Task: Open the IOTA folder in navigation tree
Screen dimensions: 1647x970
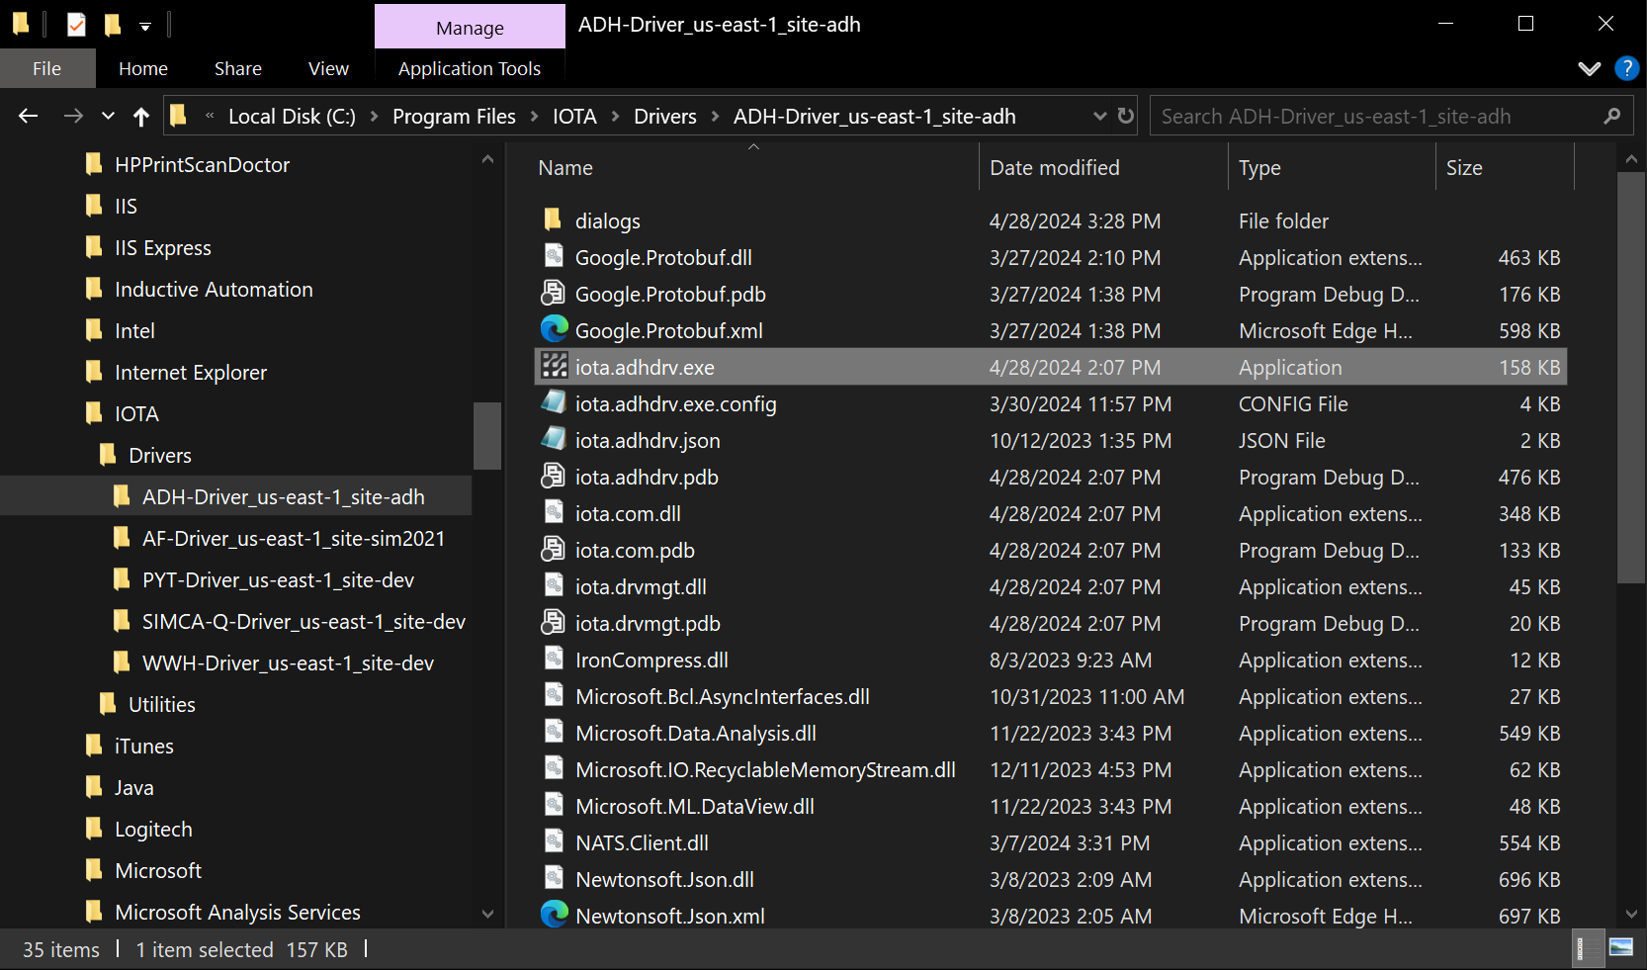Action: pos(136,413)
